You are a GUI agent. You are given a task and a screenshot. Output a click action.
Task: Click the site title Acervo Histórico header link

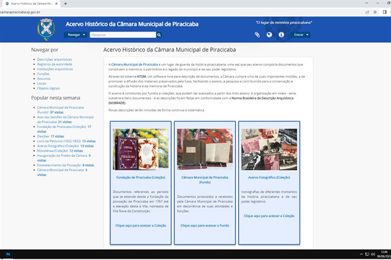pyautogui.click(x=132, y=24)
